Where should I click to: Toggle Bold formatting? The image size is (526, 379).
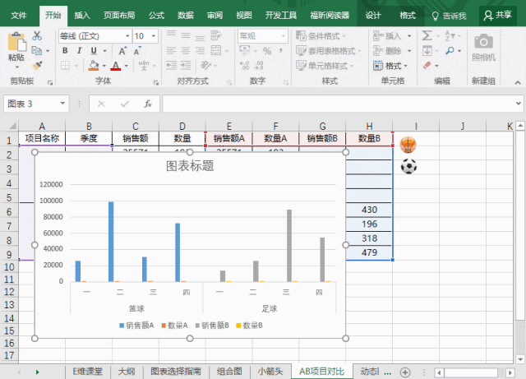pyautogui.click(x=65, y=51)
